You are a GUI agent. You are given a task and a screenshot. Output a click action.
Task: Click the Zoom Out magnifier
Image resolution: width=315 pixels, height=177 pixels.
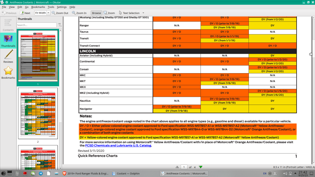pyautogui.click(x=60, y=13)
